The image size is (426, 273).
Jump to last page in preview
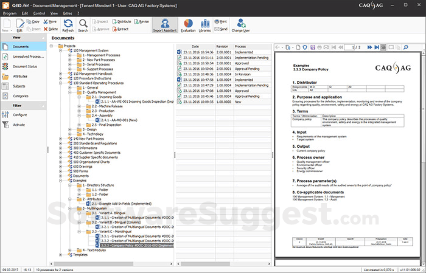pos(377,47)
